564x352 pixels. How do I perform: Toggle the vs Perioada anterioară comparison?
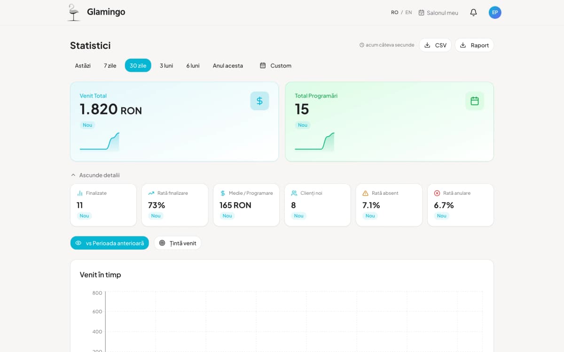click(x=110, y=243)
